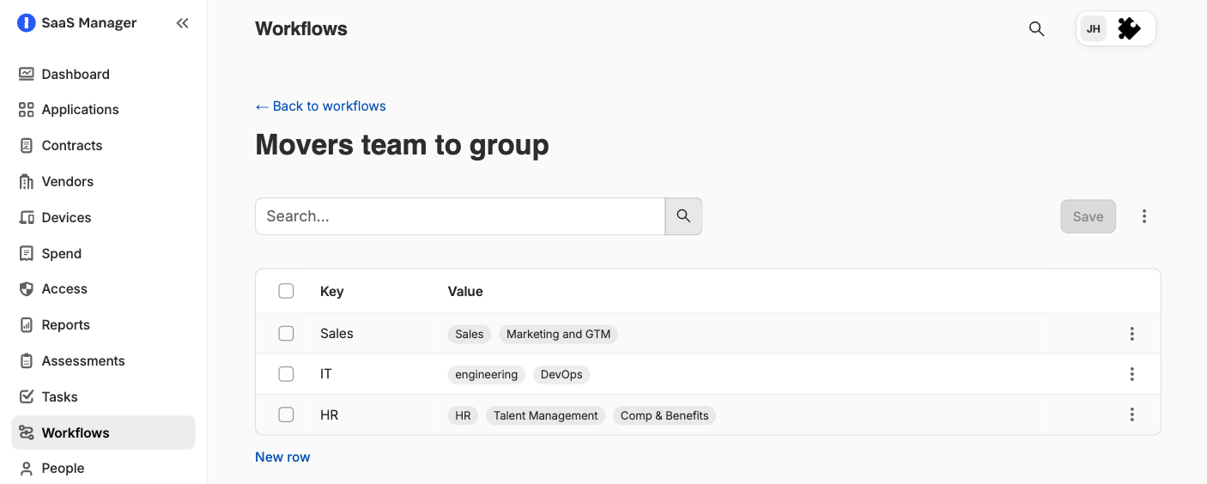Click the Comp & Benefits tag

(664, 415)
